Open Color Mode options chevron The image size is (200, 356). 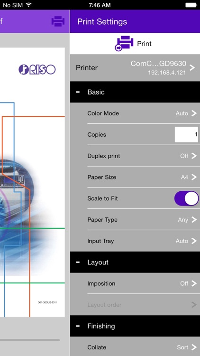(x=194, y=113)
